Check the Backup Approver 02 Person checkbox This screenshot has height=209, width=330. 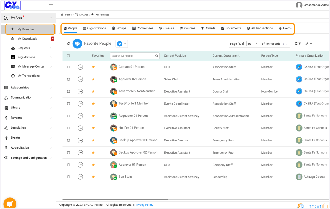pyautogui.click(x=68, y=152)
